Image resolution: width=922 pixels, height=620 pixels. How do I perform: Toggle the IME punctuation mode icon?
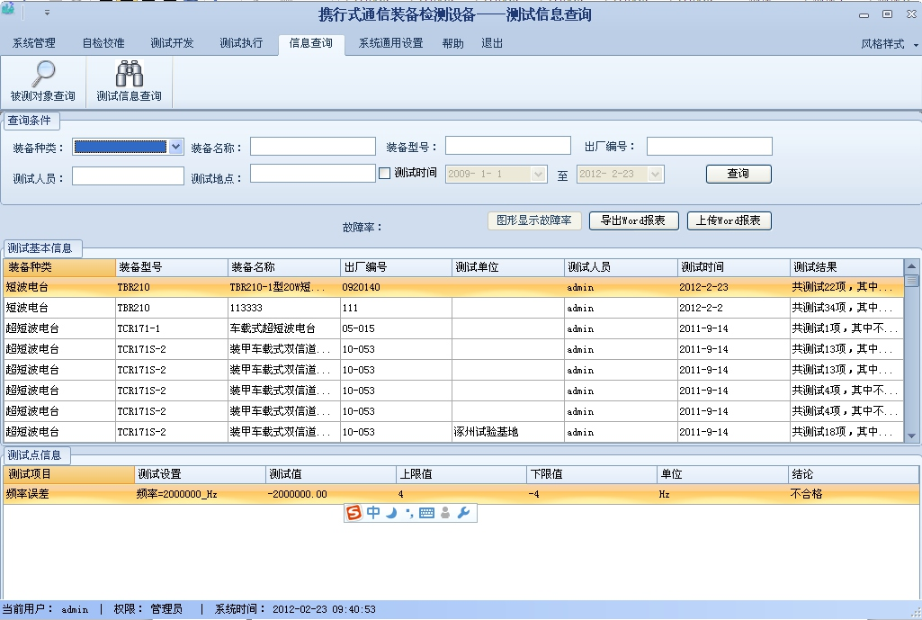(409, 513)
